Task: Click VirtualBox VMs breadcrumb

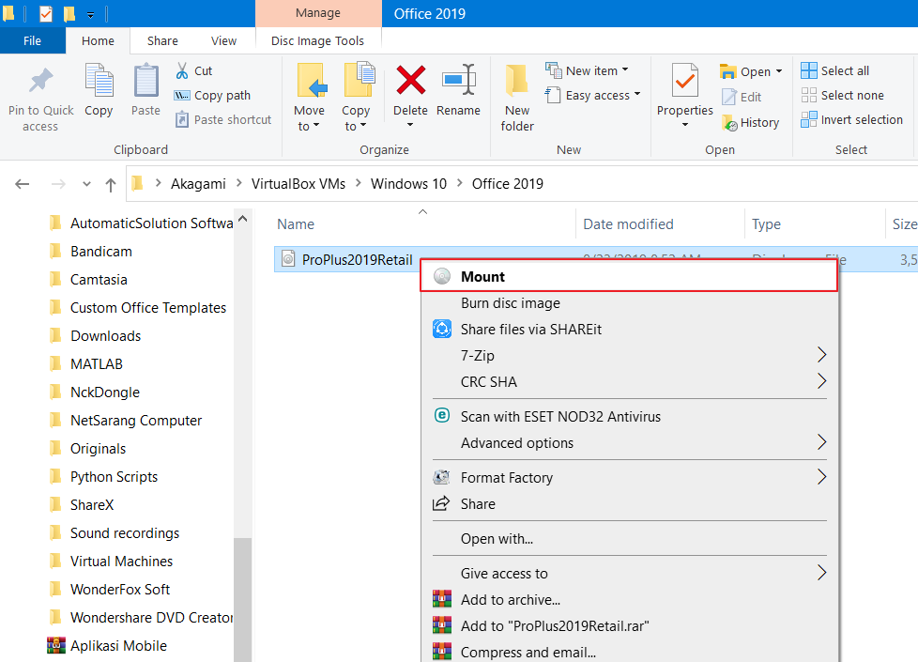Action: pyautogui.click(x=298, y=184)
